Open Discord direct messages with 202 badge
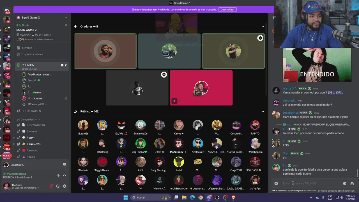The height and width of the screenshot is (202, 359). click(x=7, y=11)
